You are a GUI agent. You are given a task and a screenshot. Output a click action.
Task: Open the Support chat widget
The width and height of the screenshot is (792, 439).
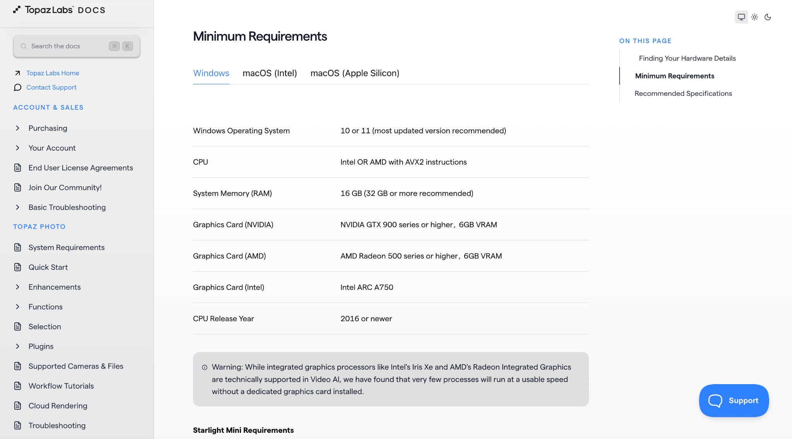(x=734, y=400)
